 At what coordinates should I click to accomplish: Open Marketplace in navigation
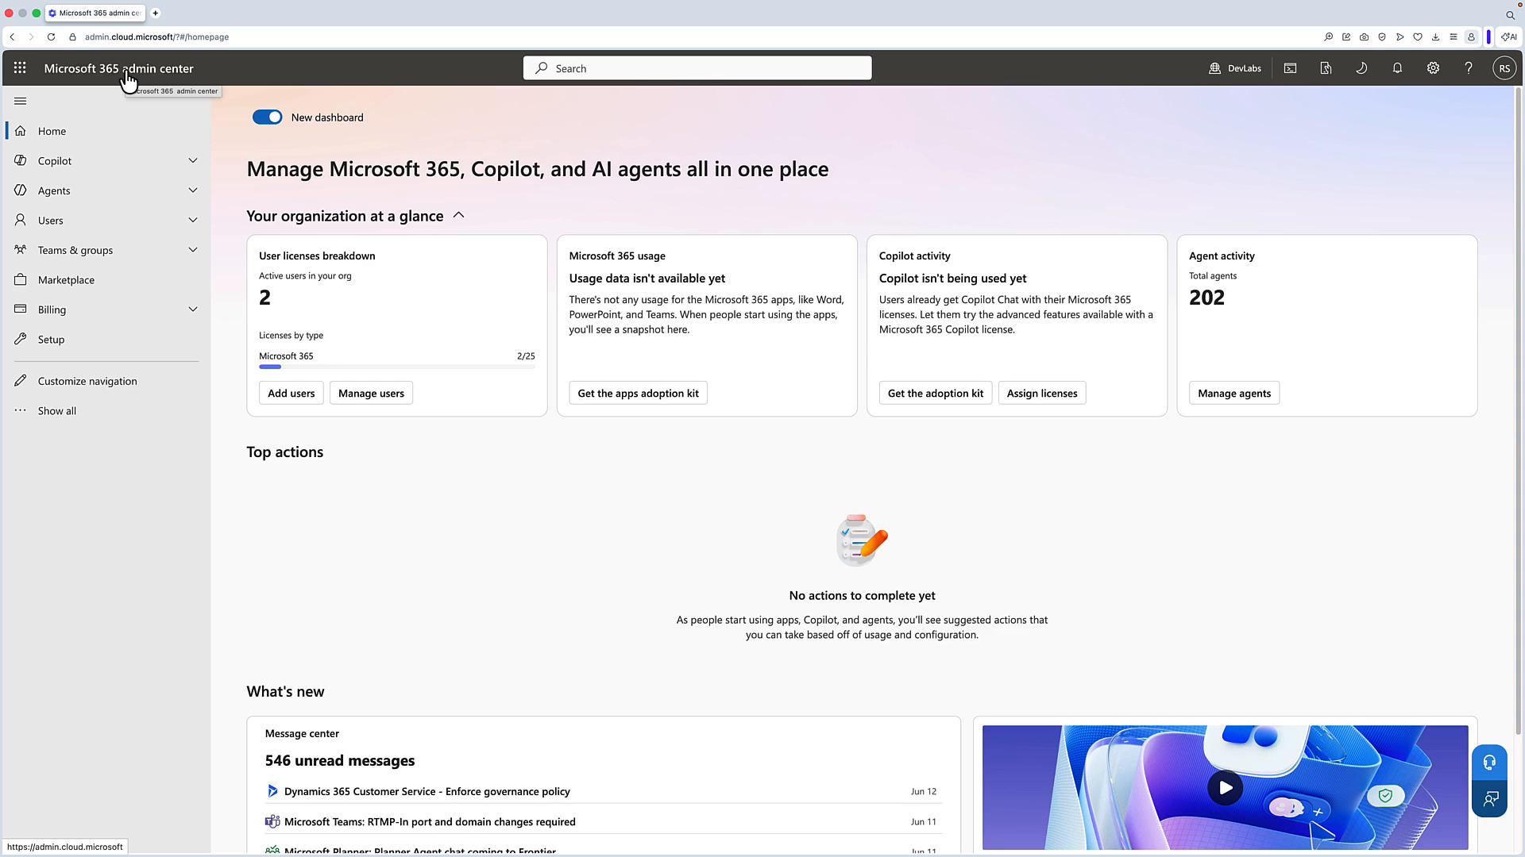(x=106, y=280)
